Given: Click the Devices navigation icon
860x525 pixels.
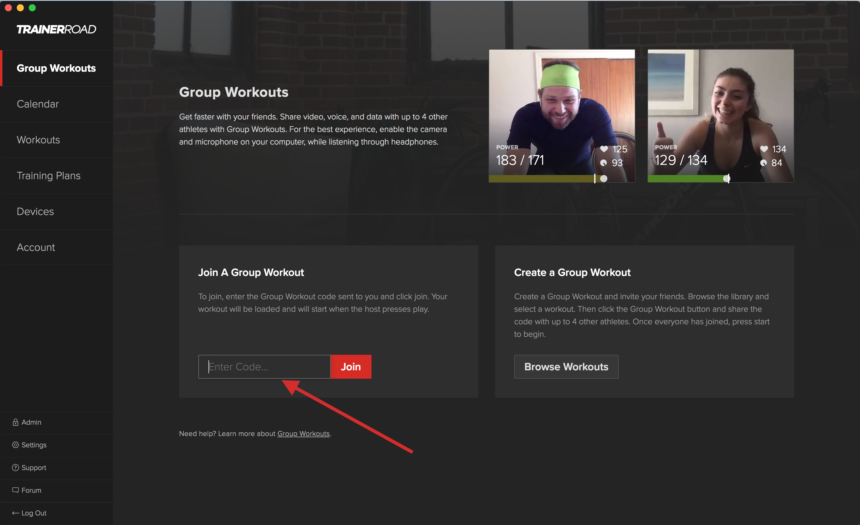Looking at the screenshot, I should click(x=35, y=211).
